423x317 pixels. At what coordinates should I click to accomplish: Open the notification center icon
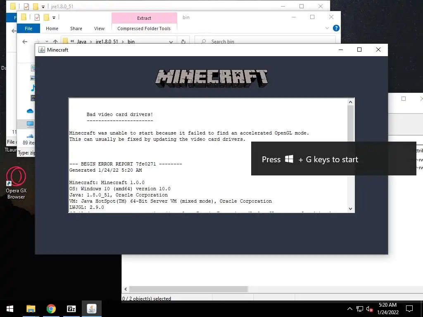click(409, 309)
